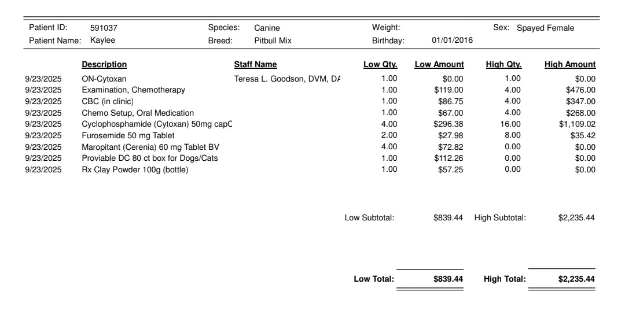The width and height of the screenshot is (625, 332).
Task: Click the patient name Kaylee
Action: (102, 40)
